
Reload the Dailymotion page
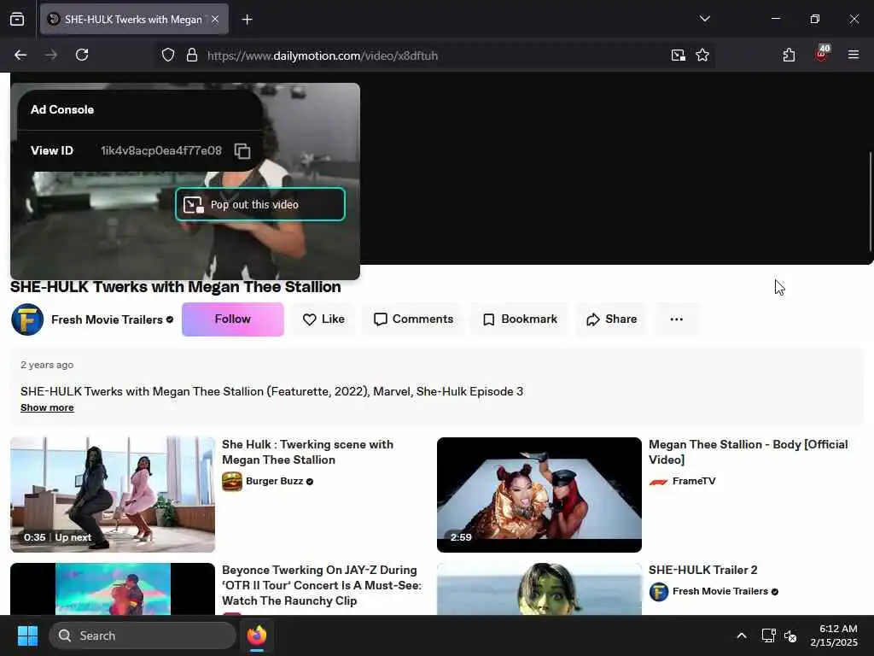[82, 55]
